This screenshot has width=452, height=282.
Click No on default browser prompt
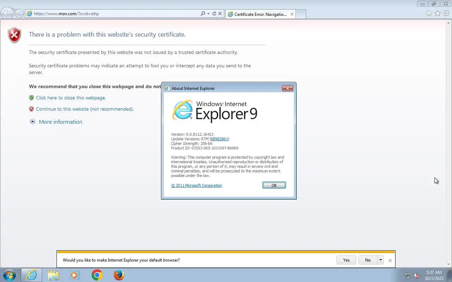(x=368, y=260)
